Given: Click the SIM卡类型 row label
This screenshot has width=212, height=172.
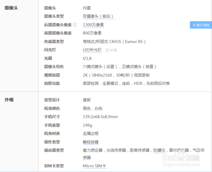Looking at the screenshot, I should 54,166.
